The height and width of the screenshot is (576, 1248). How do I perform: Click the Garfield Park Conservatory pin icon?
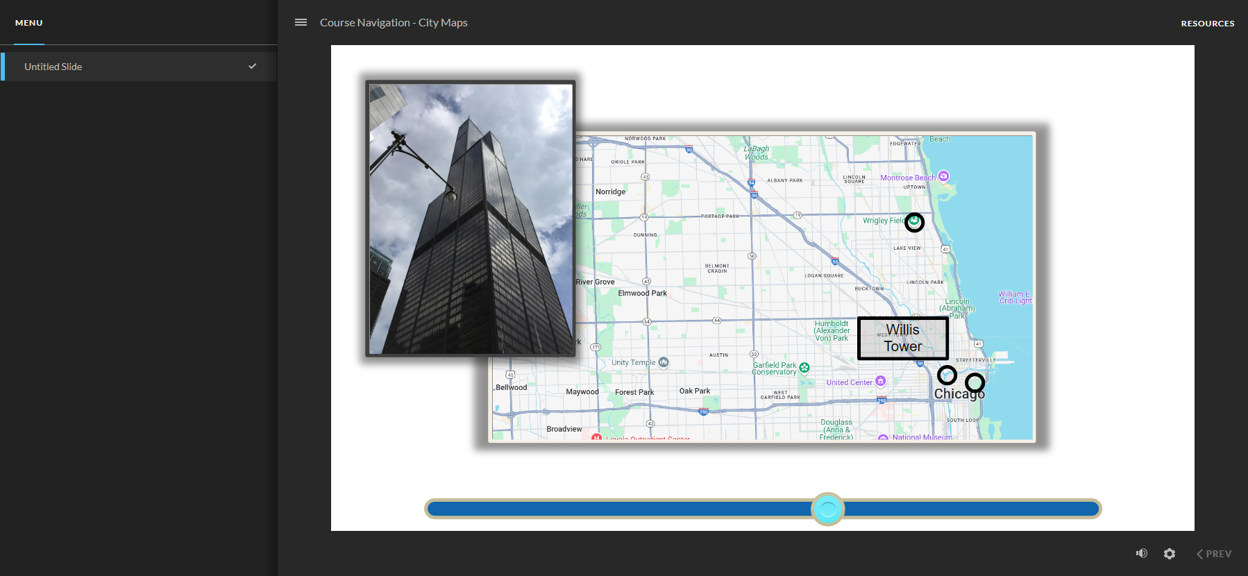(x=804, y=368)
